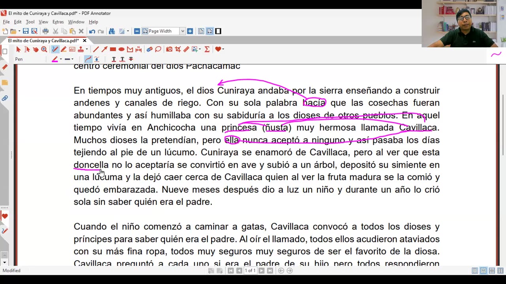
Task: Click the Redo arrow icon
Action: pyautogui.click(x=101, y=31)
